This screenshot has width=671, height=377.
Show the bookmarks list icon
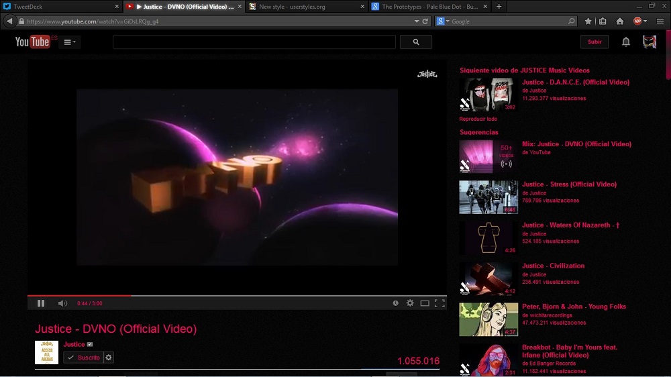coord(603,21)
